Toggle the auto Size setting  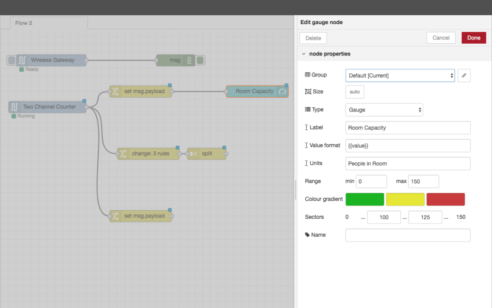coord(354,92)
